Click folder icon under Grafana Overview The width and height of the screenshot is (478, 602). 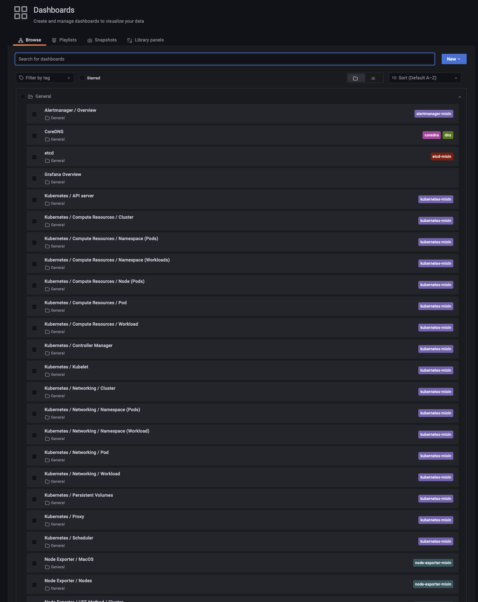tap(47, 182)
